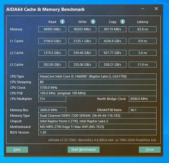Select L1 Cache latency 0.9 ns

click(x=143, y=41)
